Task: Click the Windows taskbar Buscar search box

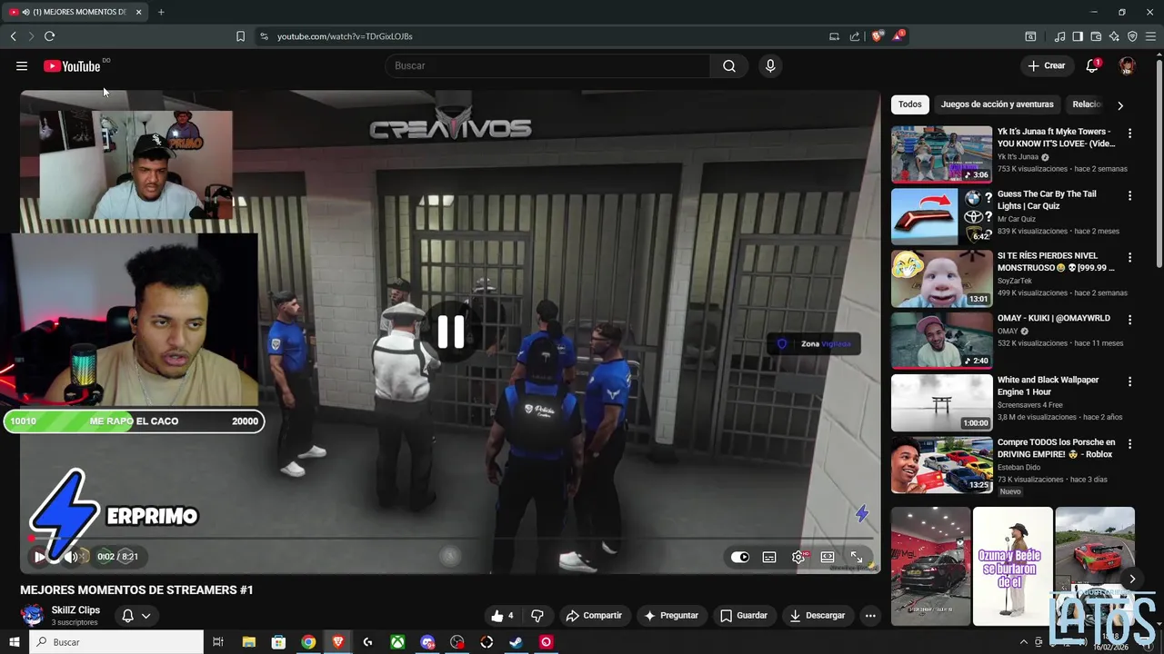Action: pos(116,642)
